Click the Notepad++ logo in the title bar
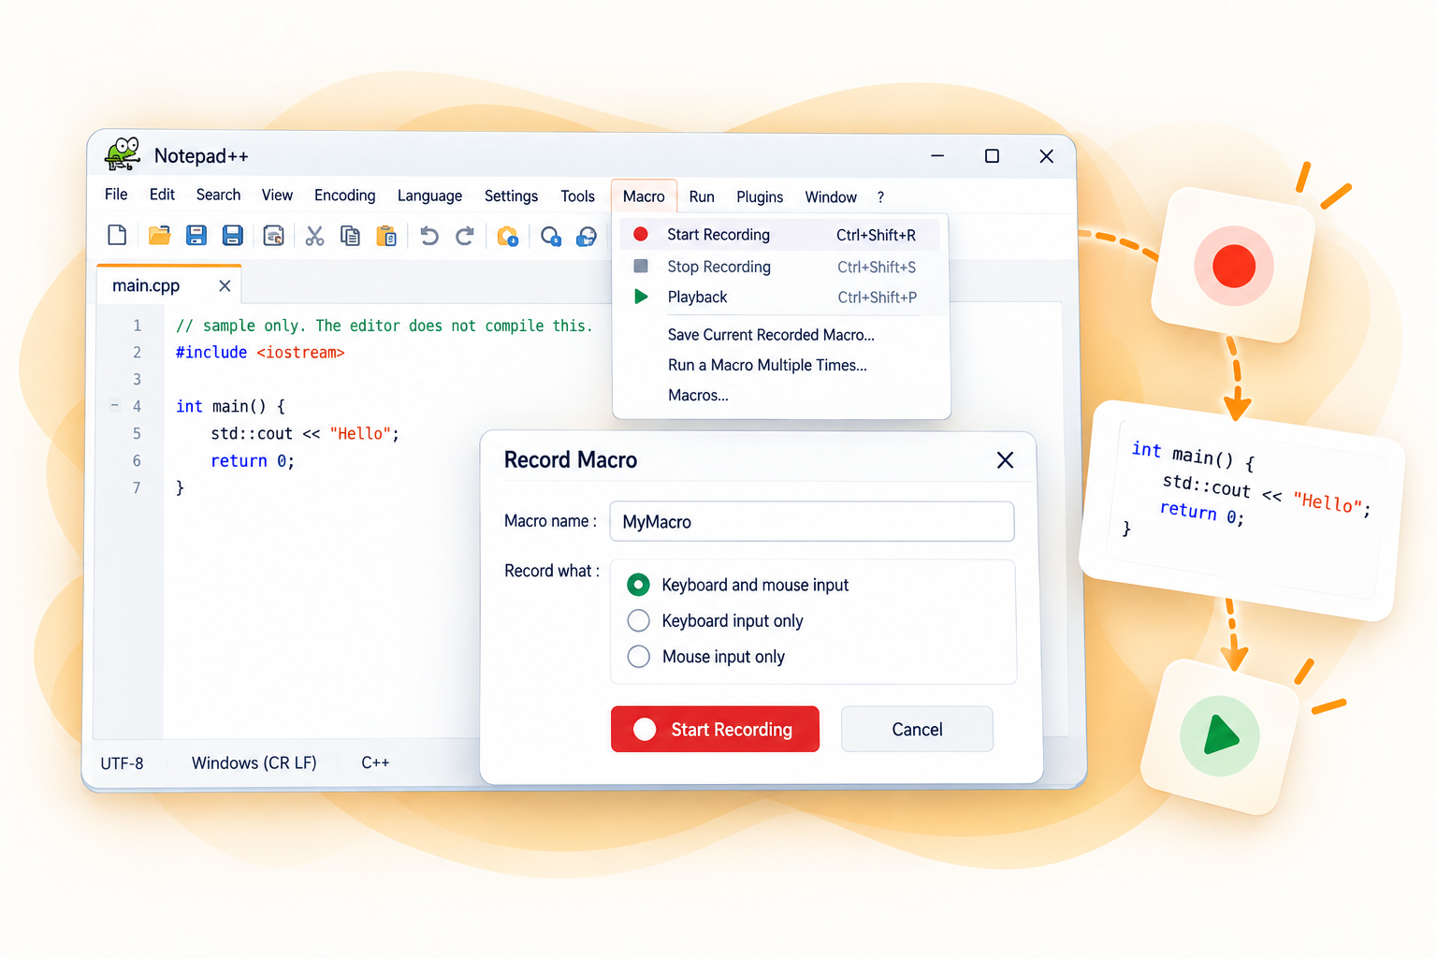Image resolution: width=1437 pixels, height=958 pixels. point(123,154)
